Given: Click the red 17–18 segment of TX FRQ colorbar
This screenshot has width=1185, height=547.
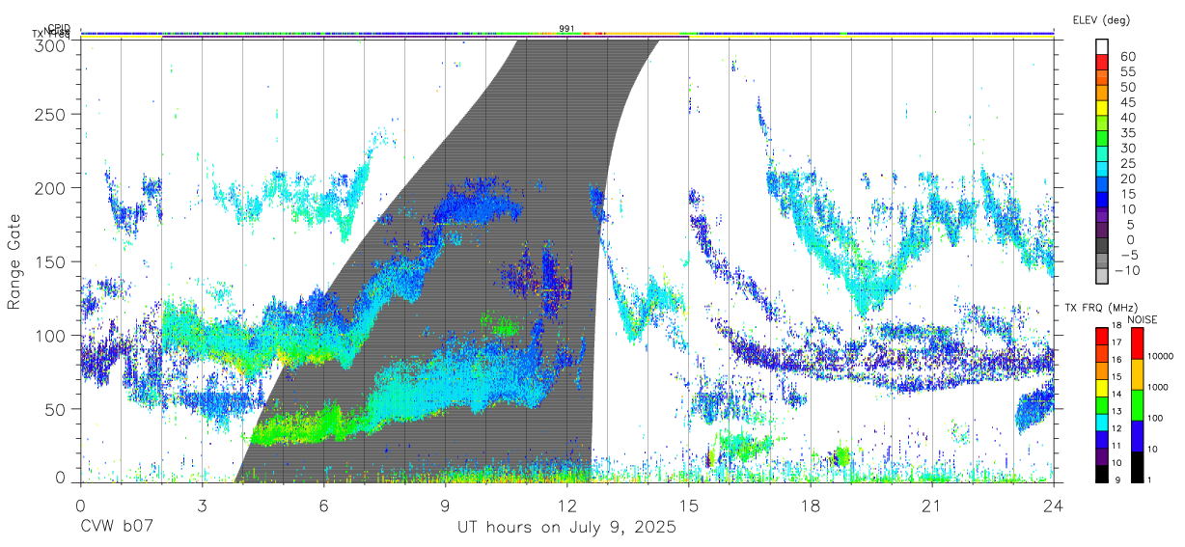Looking at the screenshot, I should click(1101, 336).
